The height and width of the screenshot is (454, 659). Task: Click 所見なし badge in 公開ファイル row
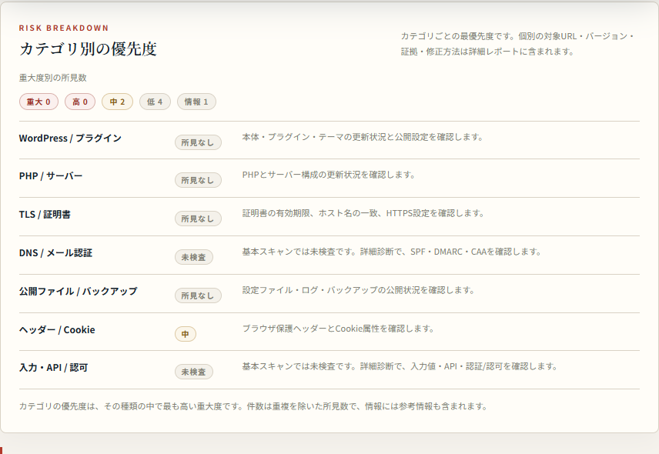pos(198,295)
